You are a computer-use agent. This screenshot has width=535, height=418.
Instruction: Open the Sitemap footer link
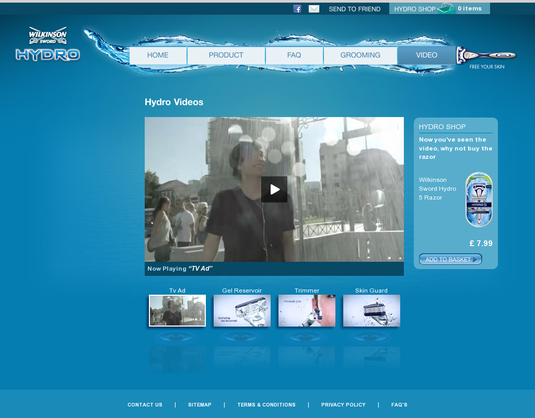click(200, 405)
